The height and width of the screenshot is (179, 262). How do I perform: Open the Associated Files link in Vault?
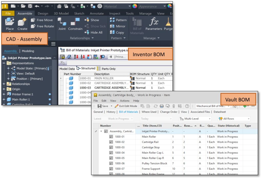pos(200,112)
